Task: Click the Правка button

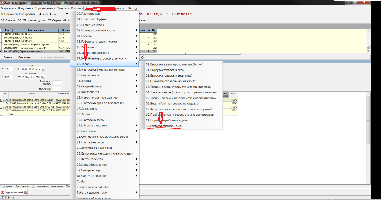Action: click(8, 57)
